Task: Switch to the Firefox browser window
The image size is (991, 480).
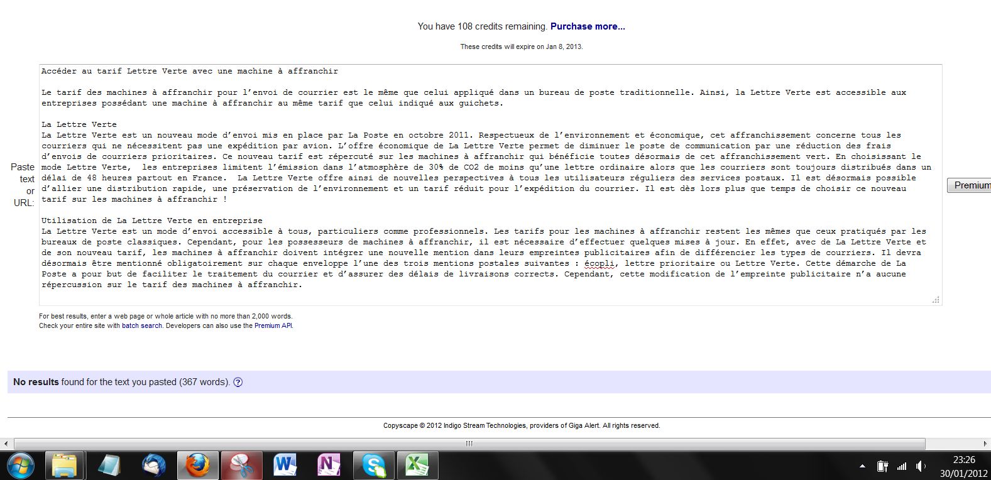Action: pos(197,466)
